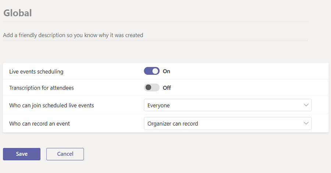This screenshot has height=173, width=331.
Task: Click the "Transcription for attendees" setting label
Action: tap(42, 88)
